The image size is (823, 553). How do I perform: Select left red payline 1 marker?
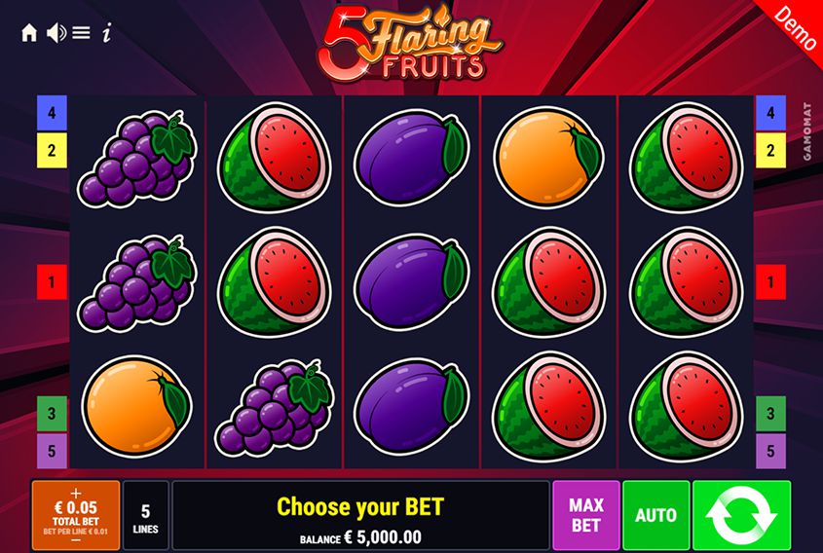[52, 281]
